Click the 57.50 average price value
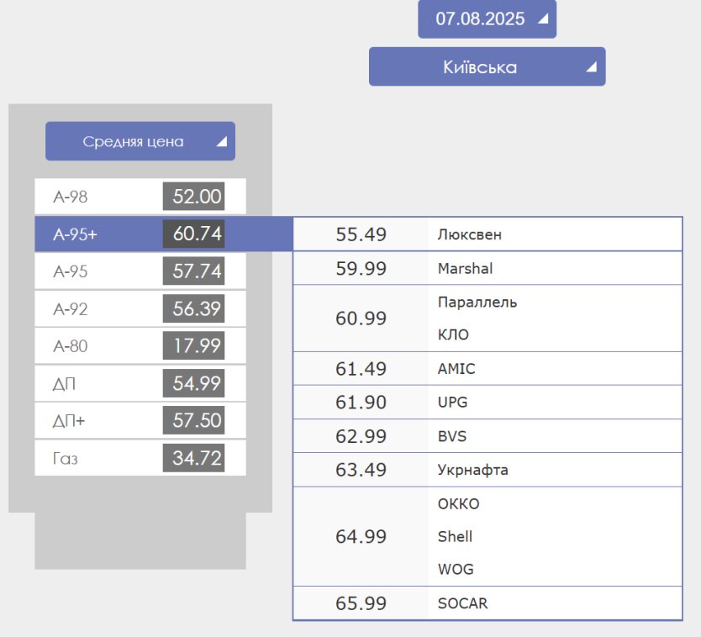 click(x=193, y=420)
